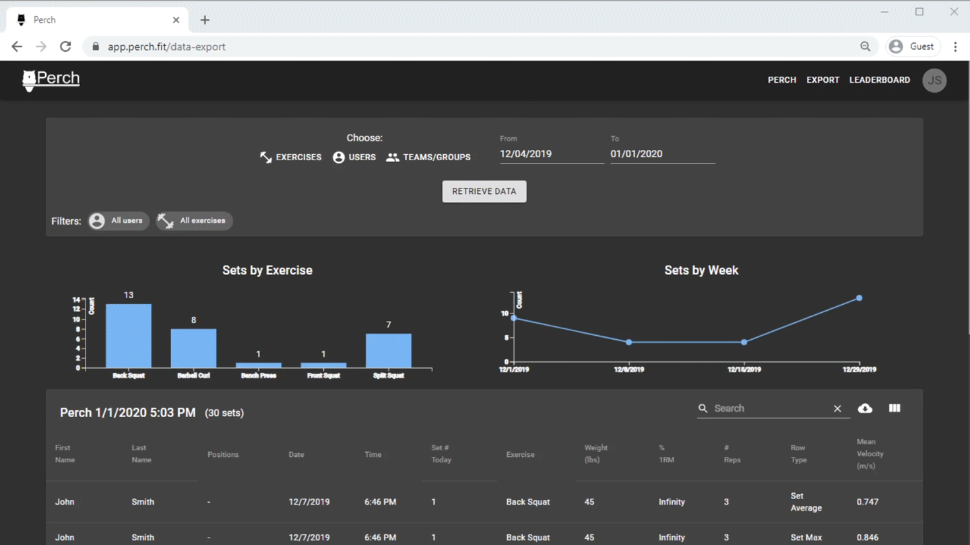Click the Barbell Curl bar in chart
The height and width of the screenshot is (545, 970).
(x=193, y=349)
